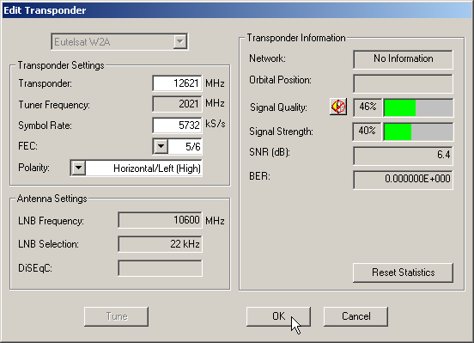
Task: Click the Transponder frequency field 12621
Action: (x=177, y=83)
